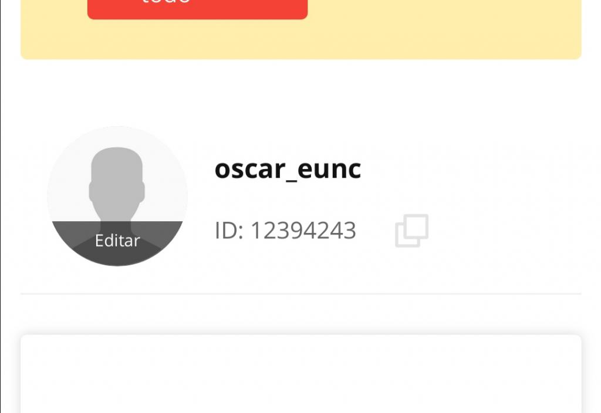
Task: Click the ID: 12394243 text
Action: [x=285, y=230]
